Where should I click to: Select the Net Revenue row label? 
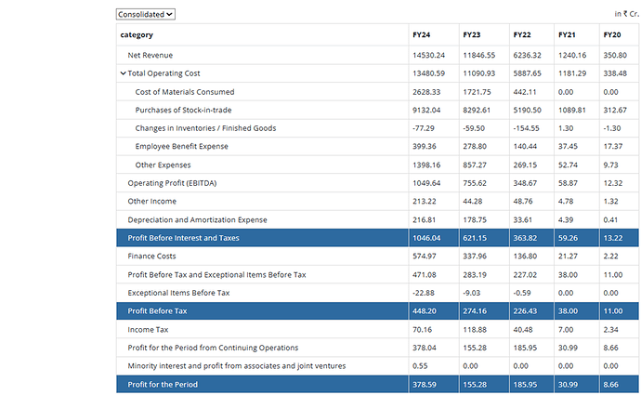(150, 56)
